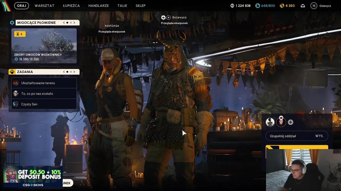Click the level 75 player badge
The width and height of the screenshot is (341, 191).
pos(314,6)
